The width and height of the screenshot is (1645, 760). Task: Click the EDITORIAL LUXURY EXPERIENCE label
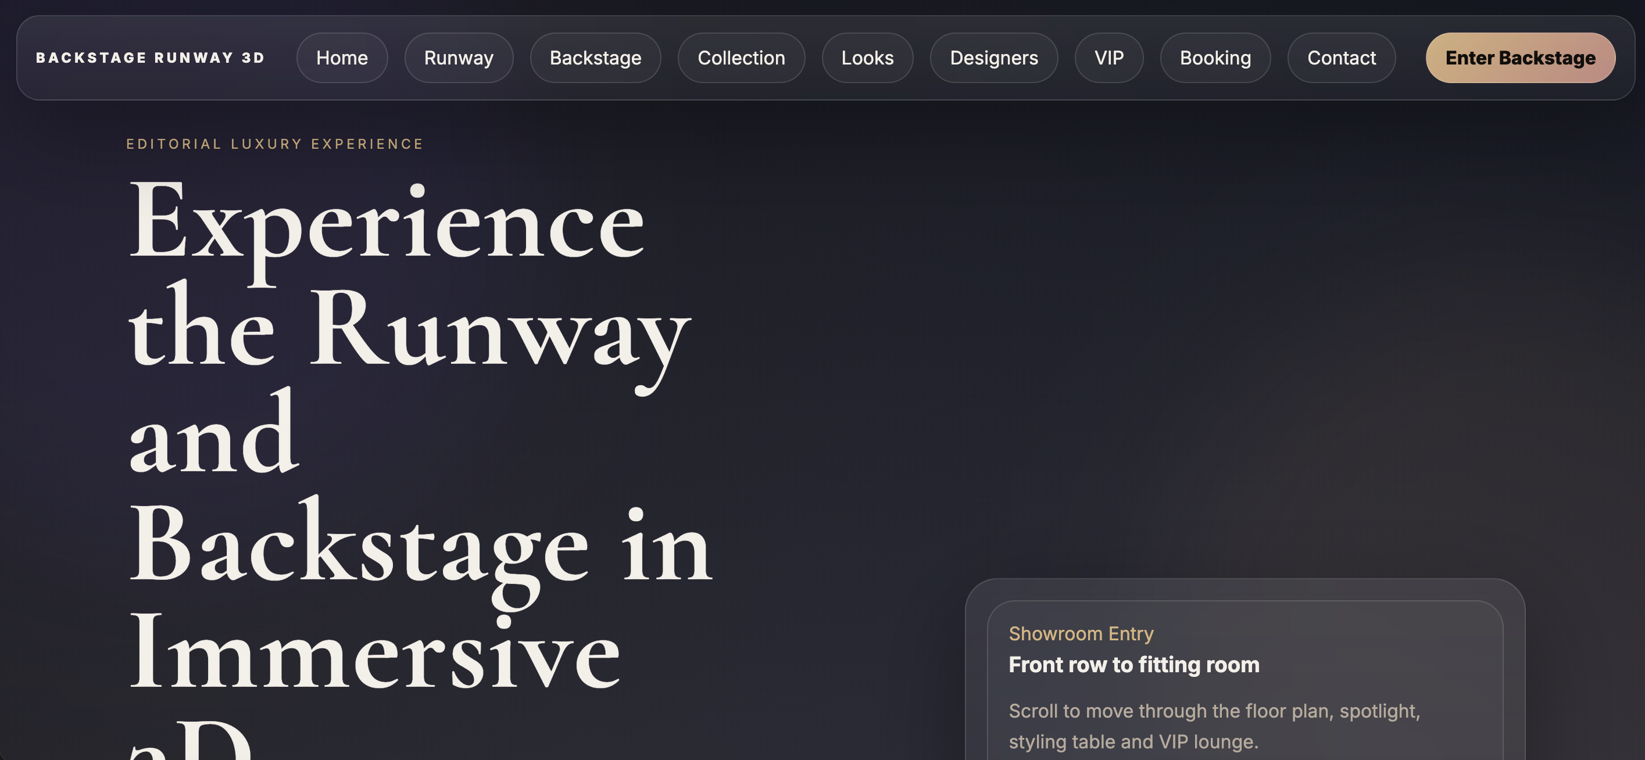tap(274, 144)
